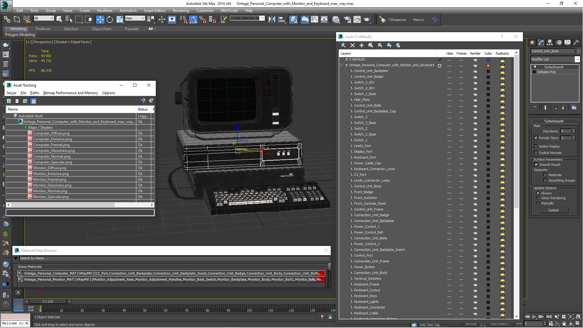The height and width of the screenshot is (328, 583).
Task: Activate the Select Object tool
Action: [59, 19]
